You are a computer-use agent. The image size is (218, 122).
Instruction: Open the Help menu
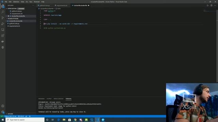click(x=43, y=2)
